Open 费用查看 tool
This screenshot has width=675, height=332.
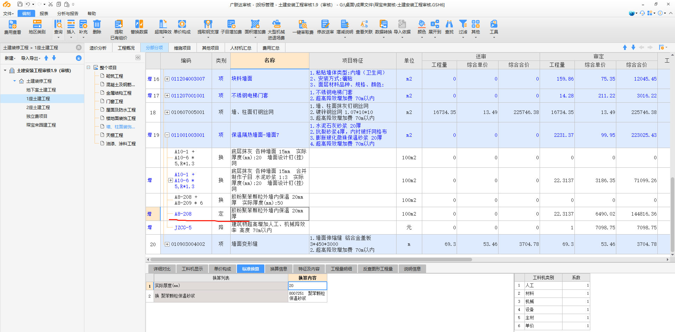pos(12,27)
